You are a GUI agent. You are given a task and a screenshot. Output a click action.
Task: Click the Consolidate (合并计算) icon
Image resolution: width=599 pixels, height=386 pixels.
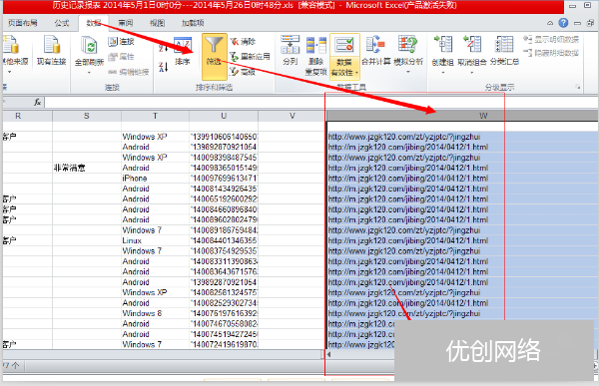click(x=375, y=45)
